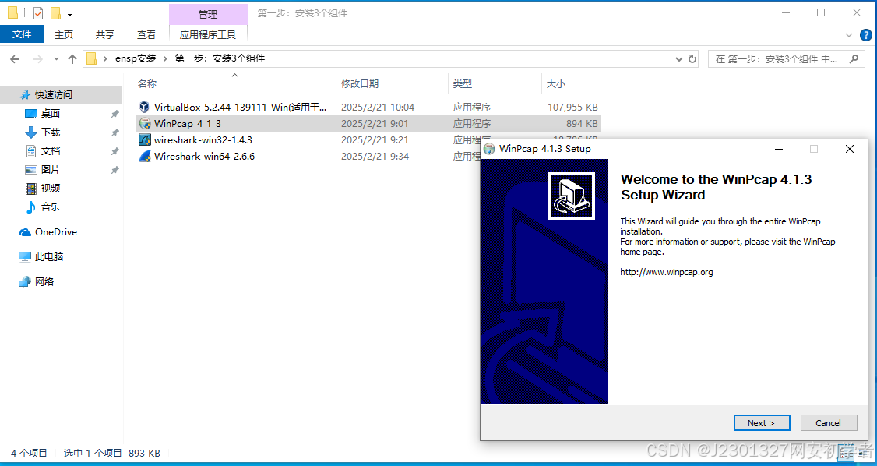Click the 文档 pin icon

tap(114, 152)
